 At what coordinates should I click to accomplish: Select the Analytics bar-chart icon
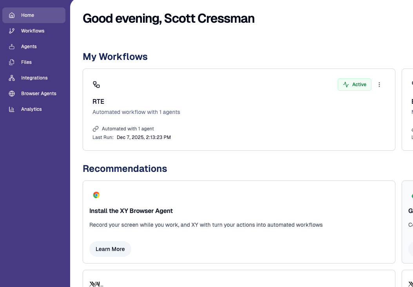pos(11,109)
